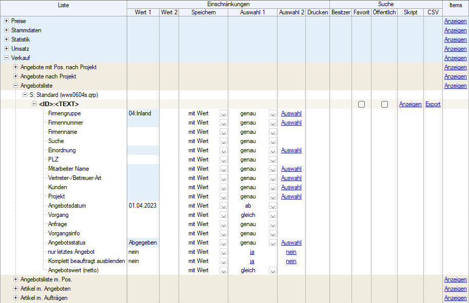
Task: Collapse the Verkauf tree node
Action: pyautogui.click(x=6, y=58)
